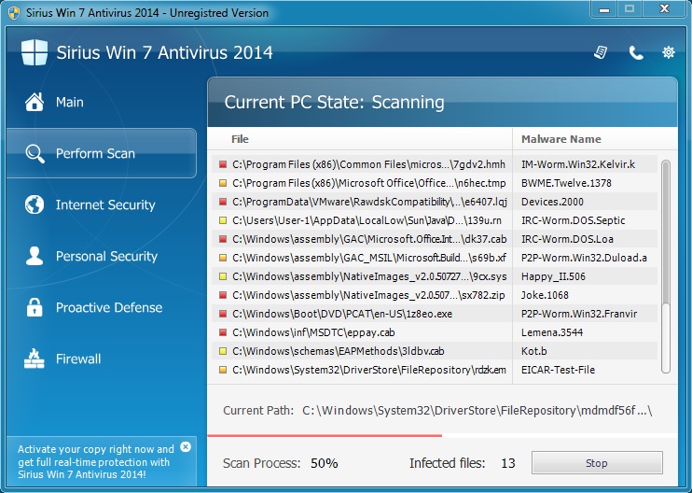
Task: Stop the running scan
Action: click(597, 462)
